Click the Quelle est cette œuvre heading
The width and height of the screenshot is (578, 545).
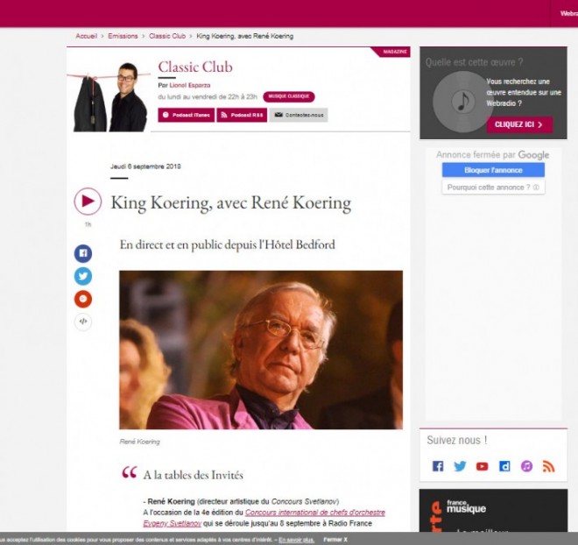point(474,62)
